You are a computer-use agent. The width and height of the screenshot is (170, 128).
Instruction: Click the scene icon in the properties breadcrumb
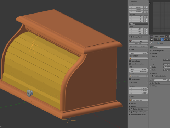153,43
